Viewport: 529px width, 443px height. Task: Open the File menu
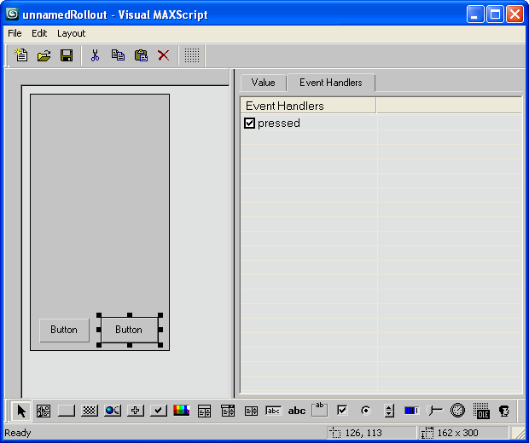pos(15,33)
